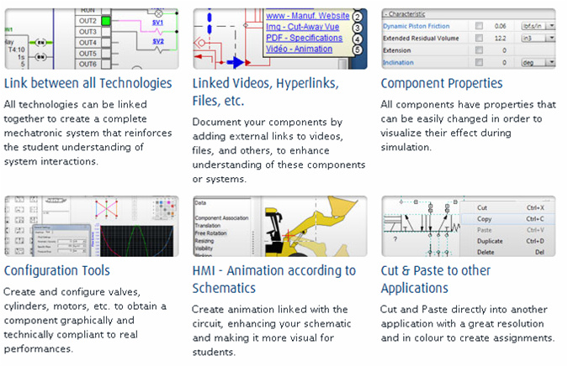Open the deg unit dropdown
Image resolution: width=568 pixels, height=366 pixels.
click(538, 62)
